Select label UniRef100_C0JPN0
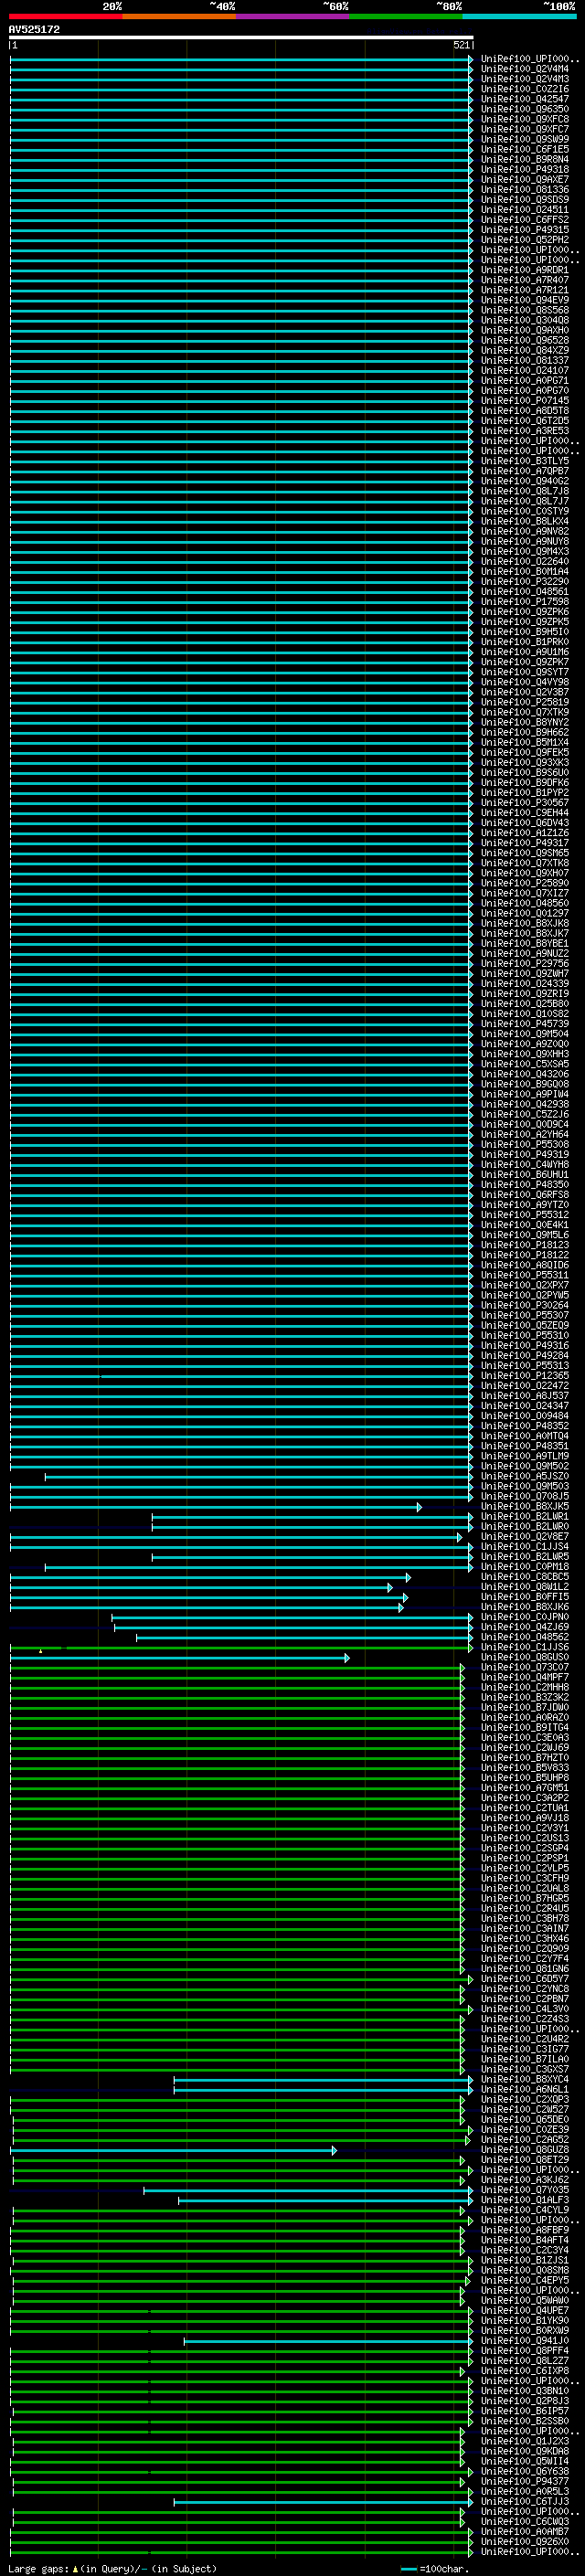Screen dimensions: 585x2576 coord(524,1617)
